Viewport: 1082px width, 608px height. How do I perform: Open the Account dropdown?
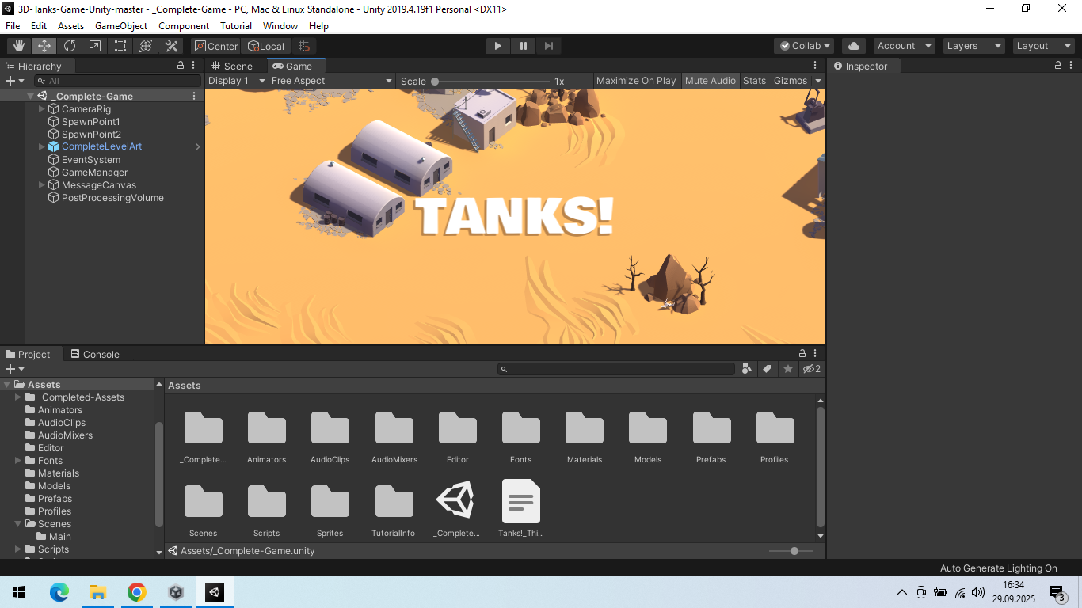point(905,46)
